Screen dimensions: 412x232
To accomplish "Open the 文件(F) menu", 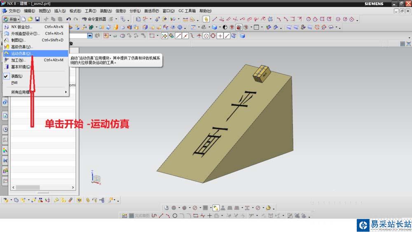I will click(14, 11).
